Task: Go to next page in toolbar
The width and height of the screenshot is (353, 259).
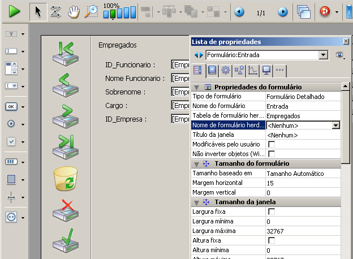Action: (x=283, y=11)
